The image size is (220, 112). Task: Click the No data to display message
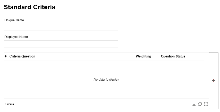106,80
